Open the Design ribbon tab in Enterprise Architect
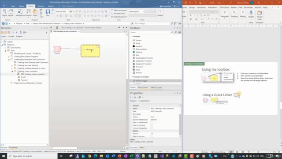This screenshot has height=159, width=282. pos(22,6)
